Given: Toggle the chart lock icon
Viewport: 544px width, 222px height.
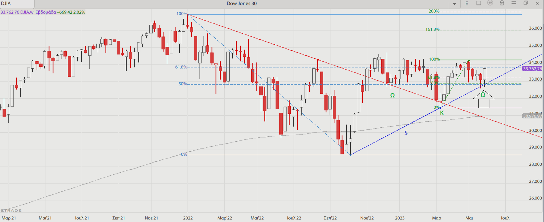Looking at the screenshot, I should click(x=502, y=3).
